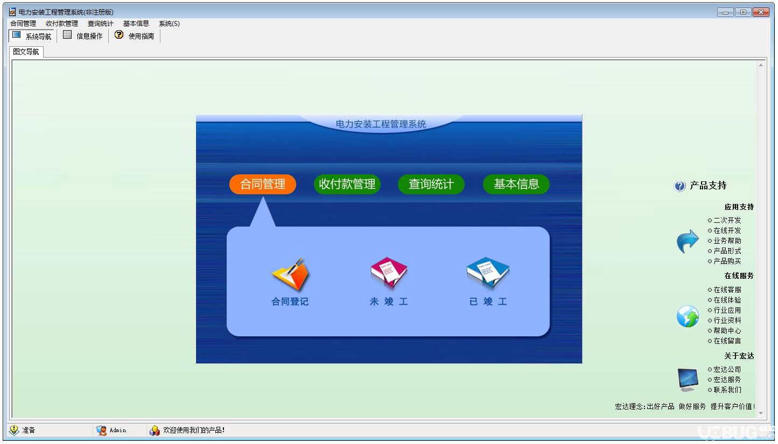Minimize the application window
The height and width of the screenshot is (444, 778).
(x=725, y=12)
